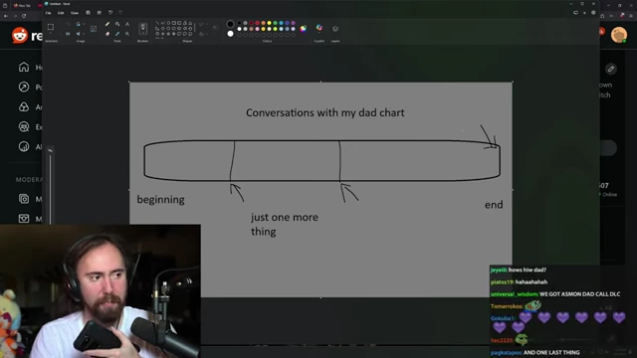
Task: Open the Edit colors wheel
Action: (303, 29)
